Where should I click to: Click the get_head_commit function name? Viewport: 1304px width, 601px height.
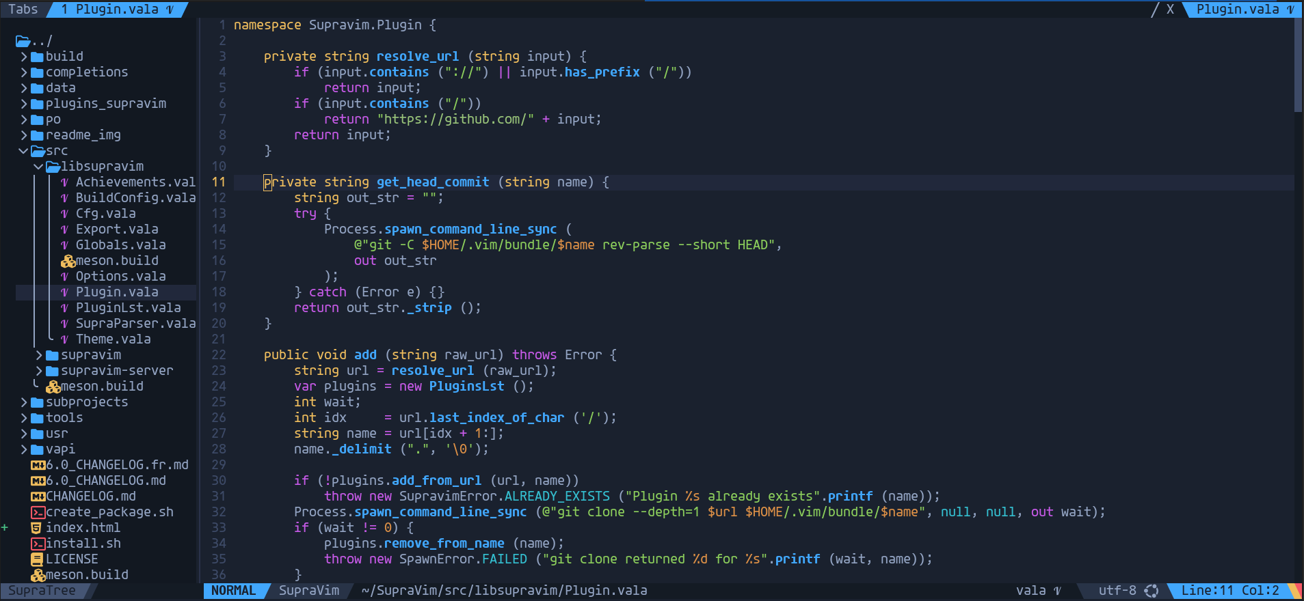point(433,182)
